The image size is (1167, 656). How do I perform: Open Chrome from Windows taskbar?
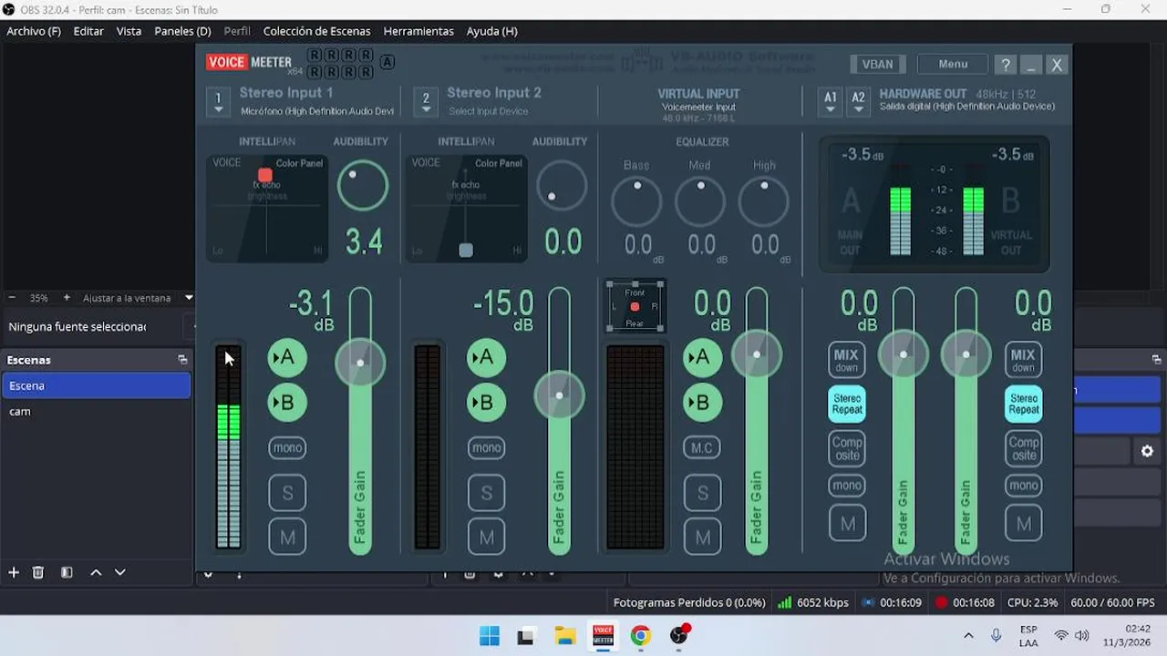point(640,635)
